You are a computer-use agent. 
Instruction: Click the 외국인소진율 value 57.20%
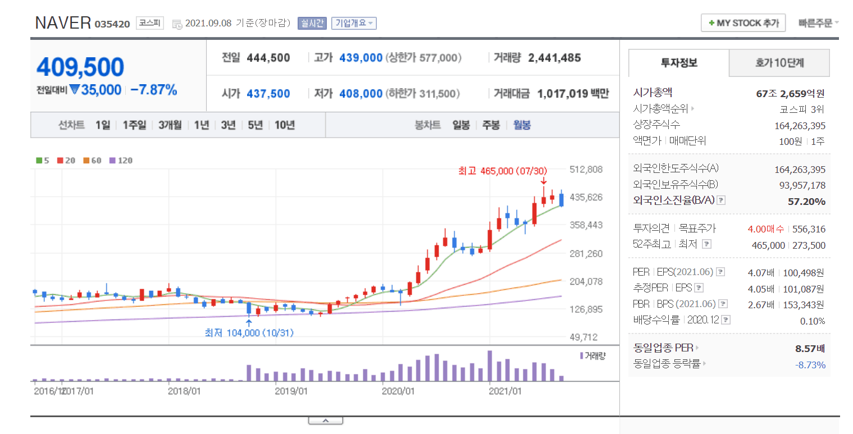pos(806,201)
